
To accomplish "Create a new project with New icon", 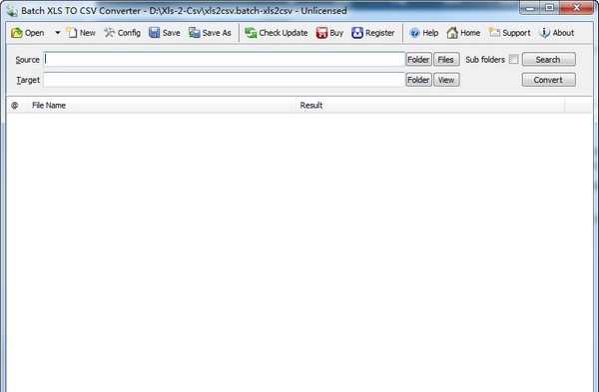I will pyautogui.click(x=72, y=33).
